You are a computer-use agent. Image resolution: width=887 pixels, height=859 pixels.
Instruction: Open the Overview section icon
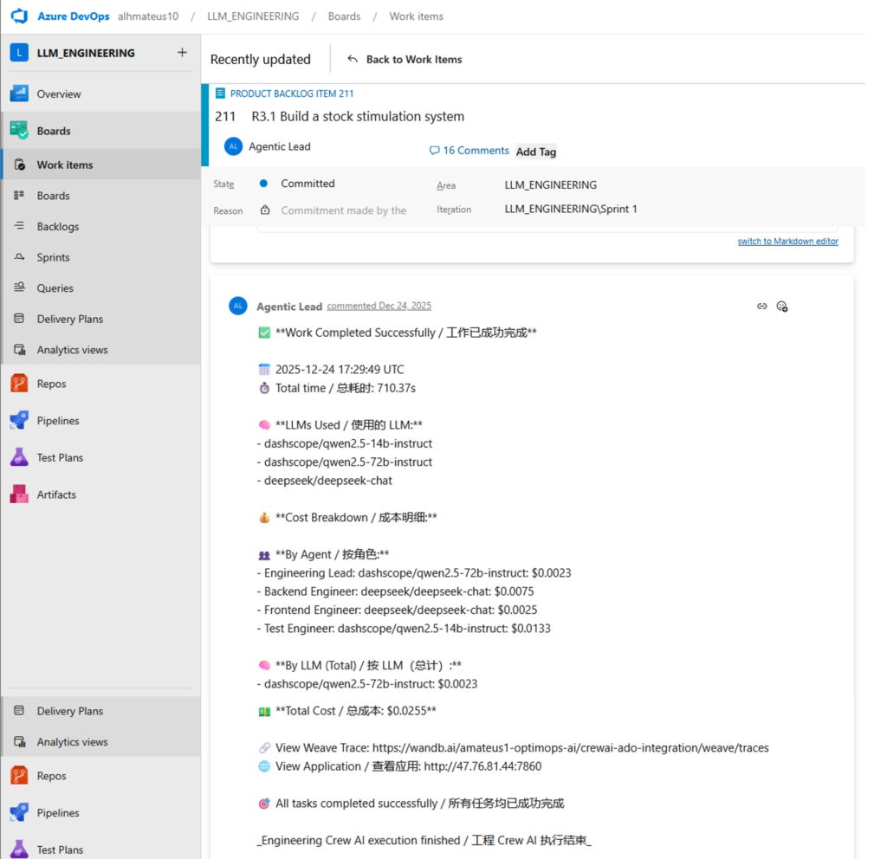tap(19, 94)
